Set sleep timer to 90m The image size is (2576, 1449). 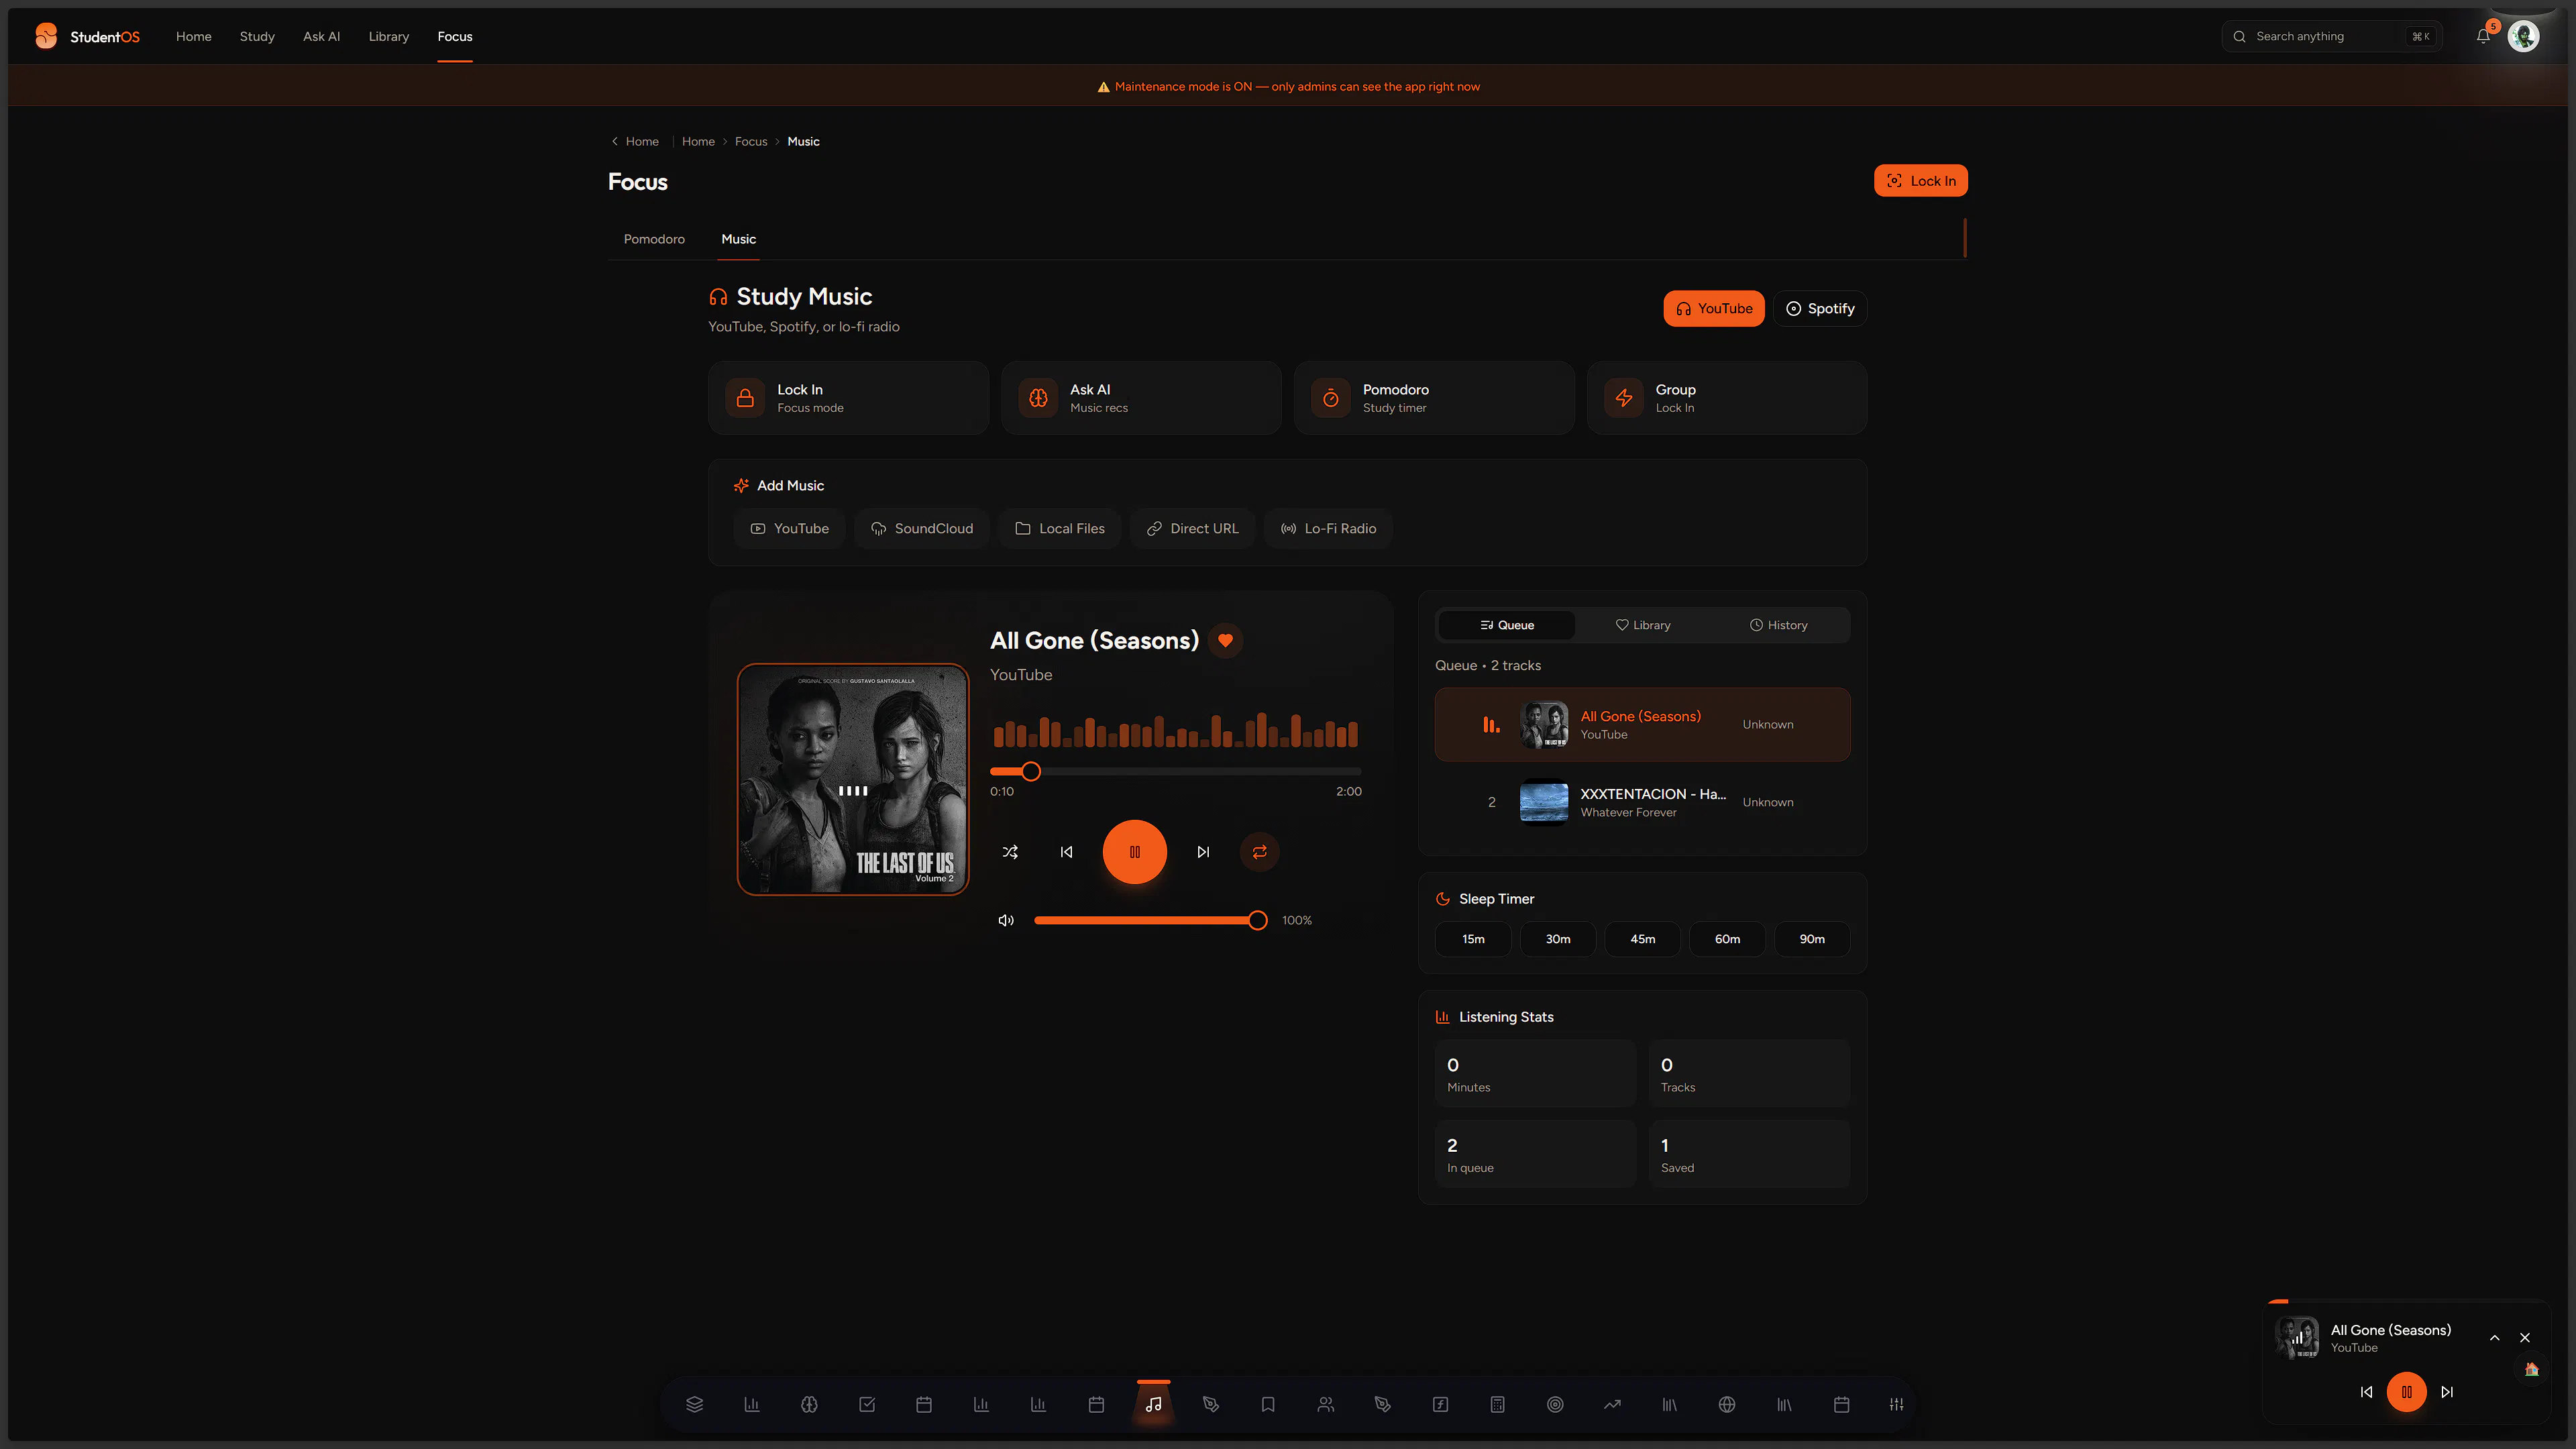point(1812,939)
